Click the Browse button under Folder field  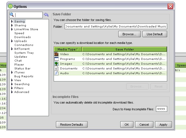[x=130, y=34]
